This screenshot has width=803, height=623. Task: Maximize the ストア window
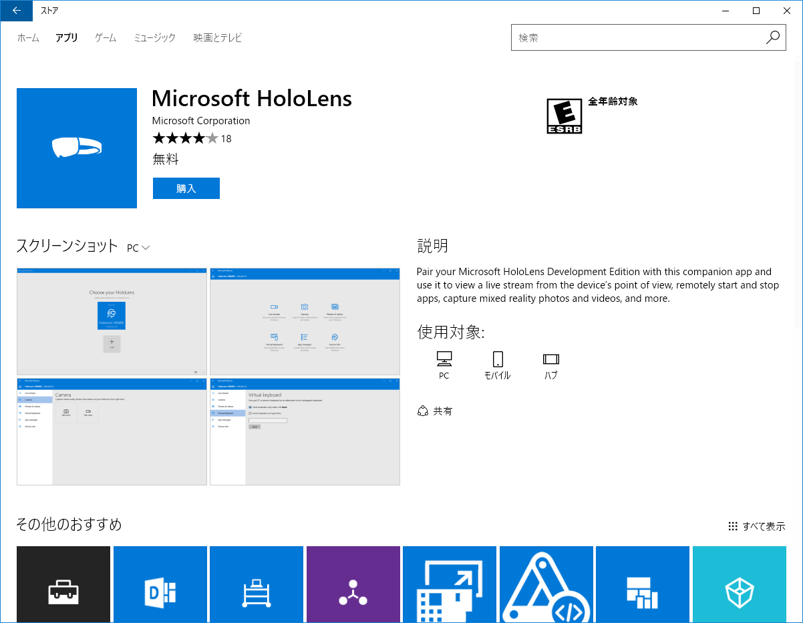[756, 11]
